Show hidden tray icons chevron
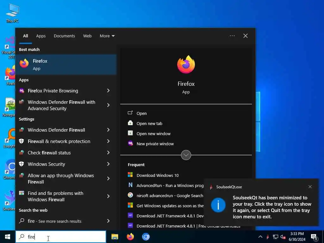This screenshot has width=324, height=243. [260, 237]
